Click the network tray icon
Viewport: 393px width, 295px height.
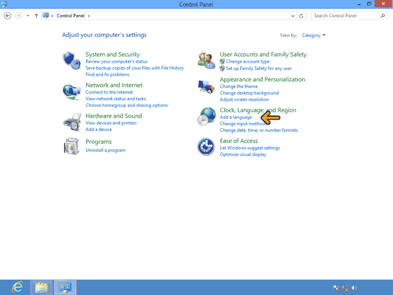pos(345,288)
